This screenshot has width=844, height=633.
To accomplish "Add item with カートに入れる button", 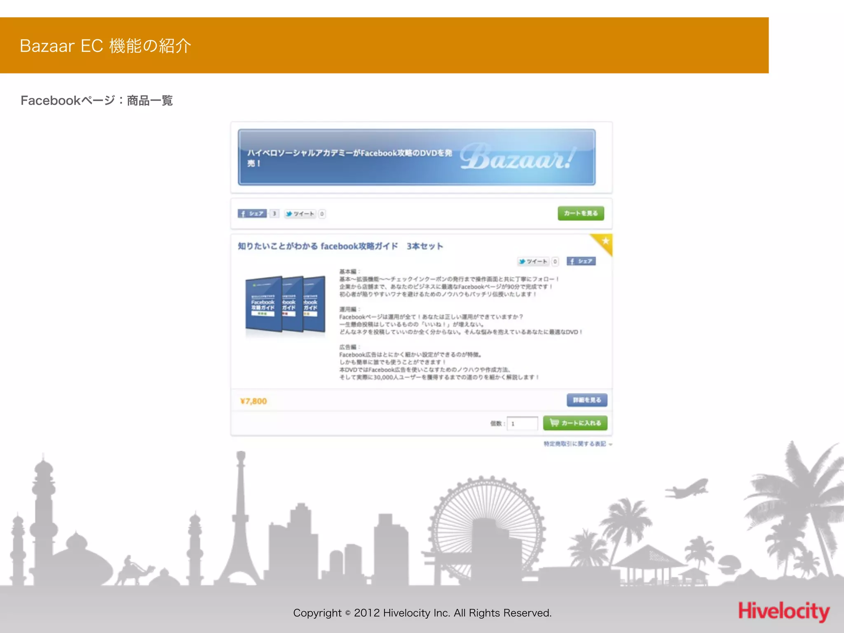I will coord(575,423).
